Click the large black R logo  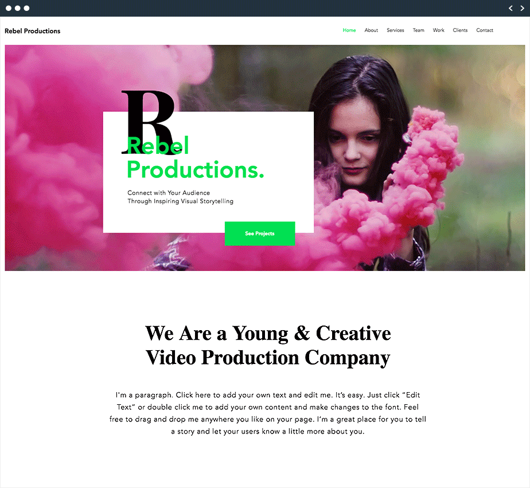[148, 122]
